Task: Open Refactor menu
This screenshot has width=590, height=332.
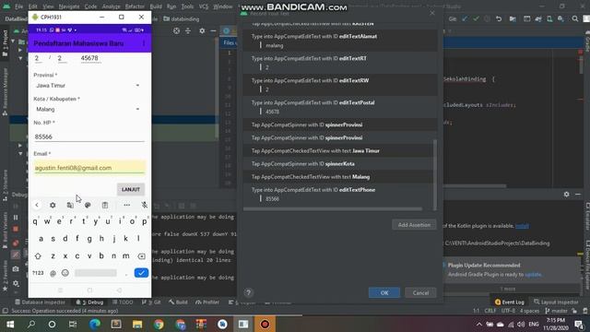Action: [x=135, y=6]
